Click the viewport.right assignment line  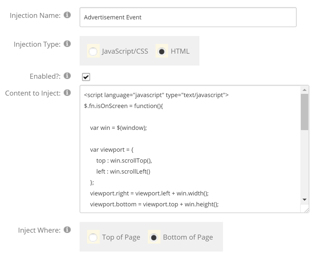point(149,193)
